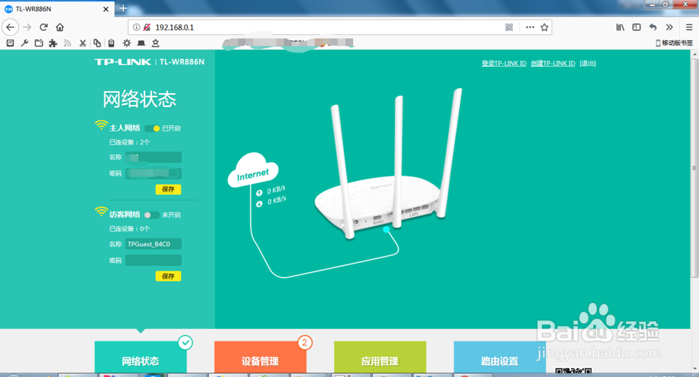Click the create TP-LINK ID link

(x=553, y=64)
